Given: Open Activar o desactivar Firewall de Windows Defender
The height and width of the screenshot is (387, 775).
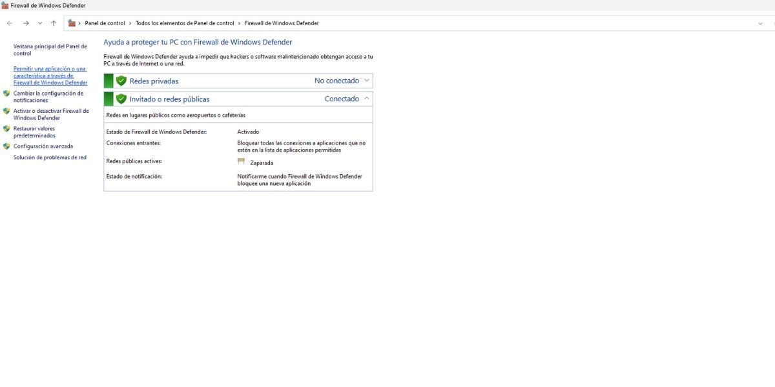Looking at the screenshot, I should point(51,114).
